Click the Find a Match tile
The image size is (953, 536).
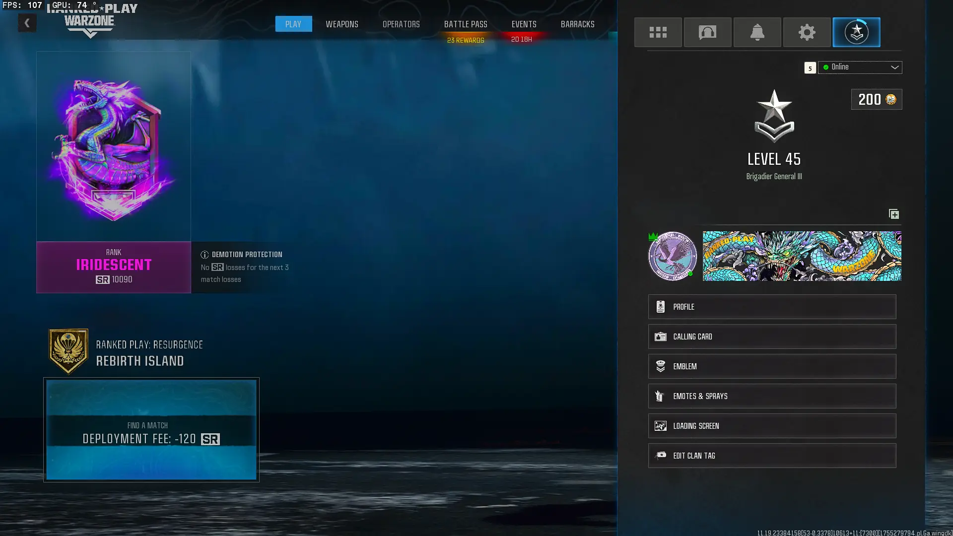tap(151, 430)
